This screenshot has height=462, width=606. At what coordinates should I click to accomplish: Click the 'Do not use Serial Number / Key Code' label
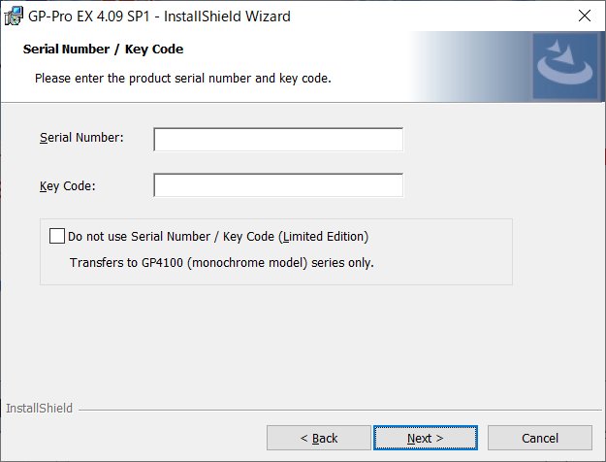(218, 237)
